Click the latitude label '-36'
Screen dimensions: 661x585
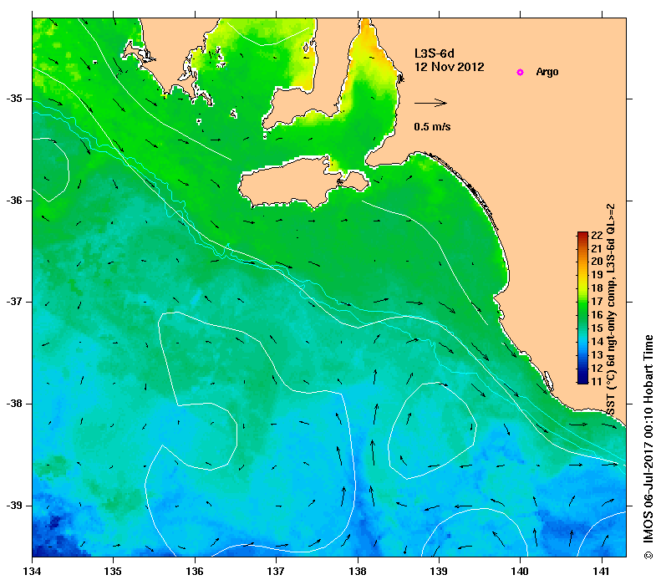tap(14, 201)
